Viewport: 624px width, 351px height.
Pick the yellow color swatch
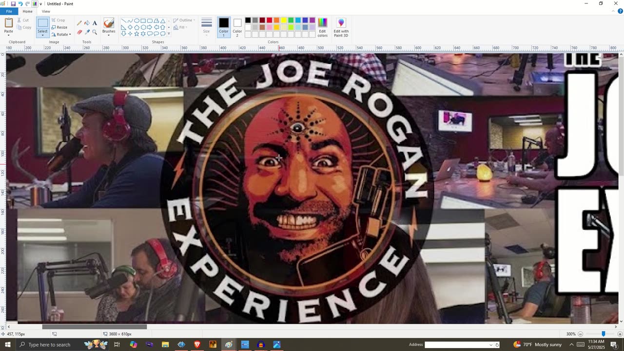(284, 20)
